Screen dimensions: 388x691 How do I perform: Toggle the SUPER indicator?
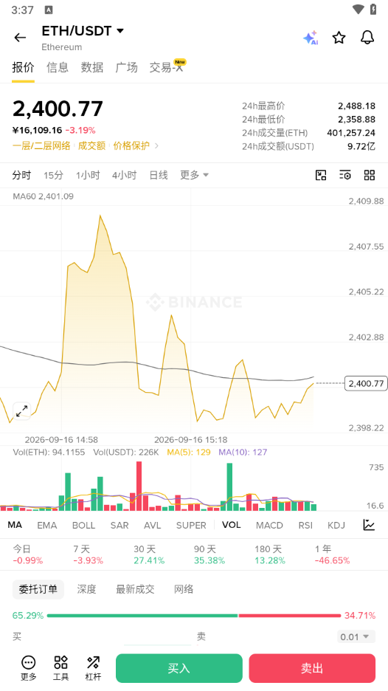pyautogui.click(x=191, y=525)
